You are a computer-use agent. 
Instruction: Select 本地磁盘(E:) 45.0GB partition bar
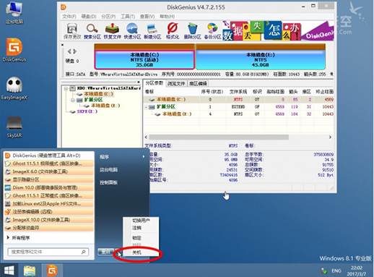tap(261, 59)
